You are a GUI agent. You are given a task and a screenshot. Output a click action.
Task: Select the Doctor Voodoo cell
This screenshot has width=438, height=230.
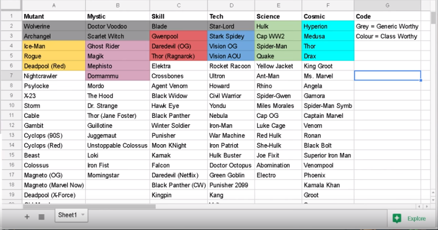pyautogui.click(x=118, y=26)
